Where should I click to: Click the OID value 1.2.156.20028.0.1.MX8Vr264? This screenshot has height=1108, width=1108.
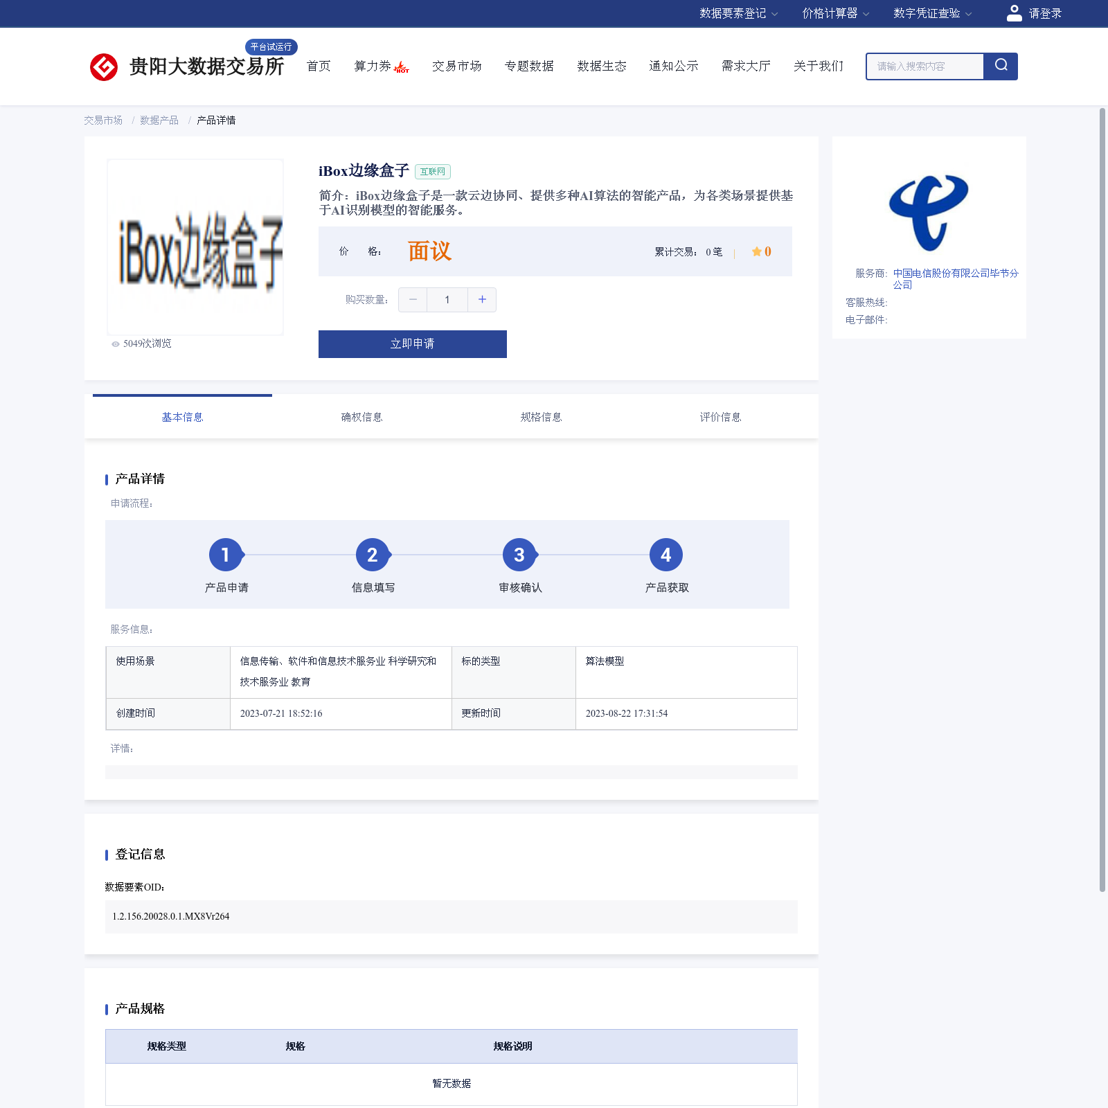pyautogui.click(x=171, y=916)
